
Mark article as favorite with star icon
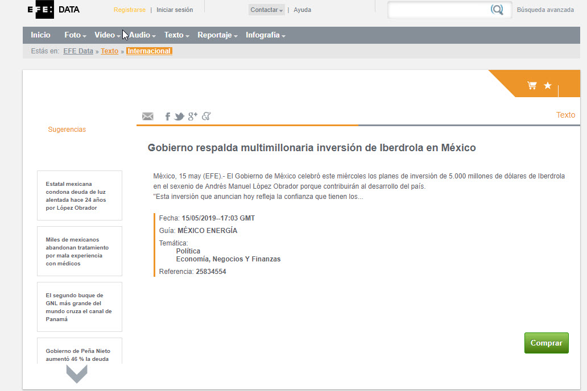[548, 86]
